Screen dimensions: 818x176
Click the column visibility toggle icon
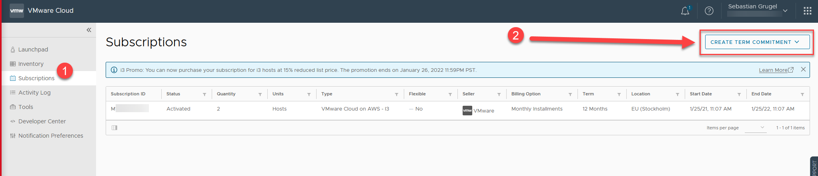114,128
